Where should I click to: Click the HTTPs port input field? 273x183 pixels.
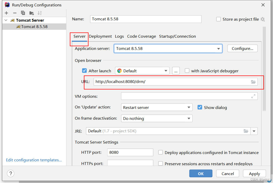coord(130,163)
